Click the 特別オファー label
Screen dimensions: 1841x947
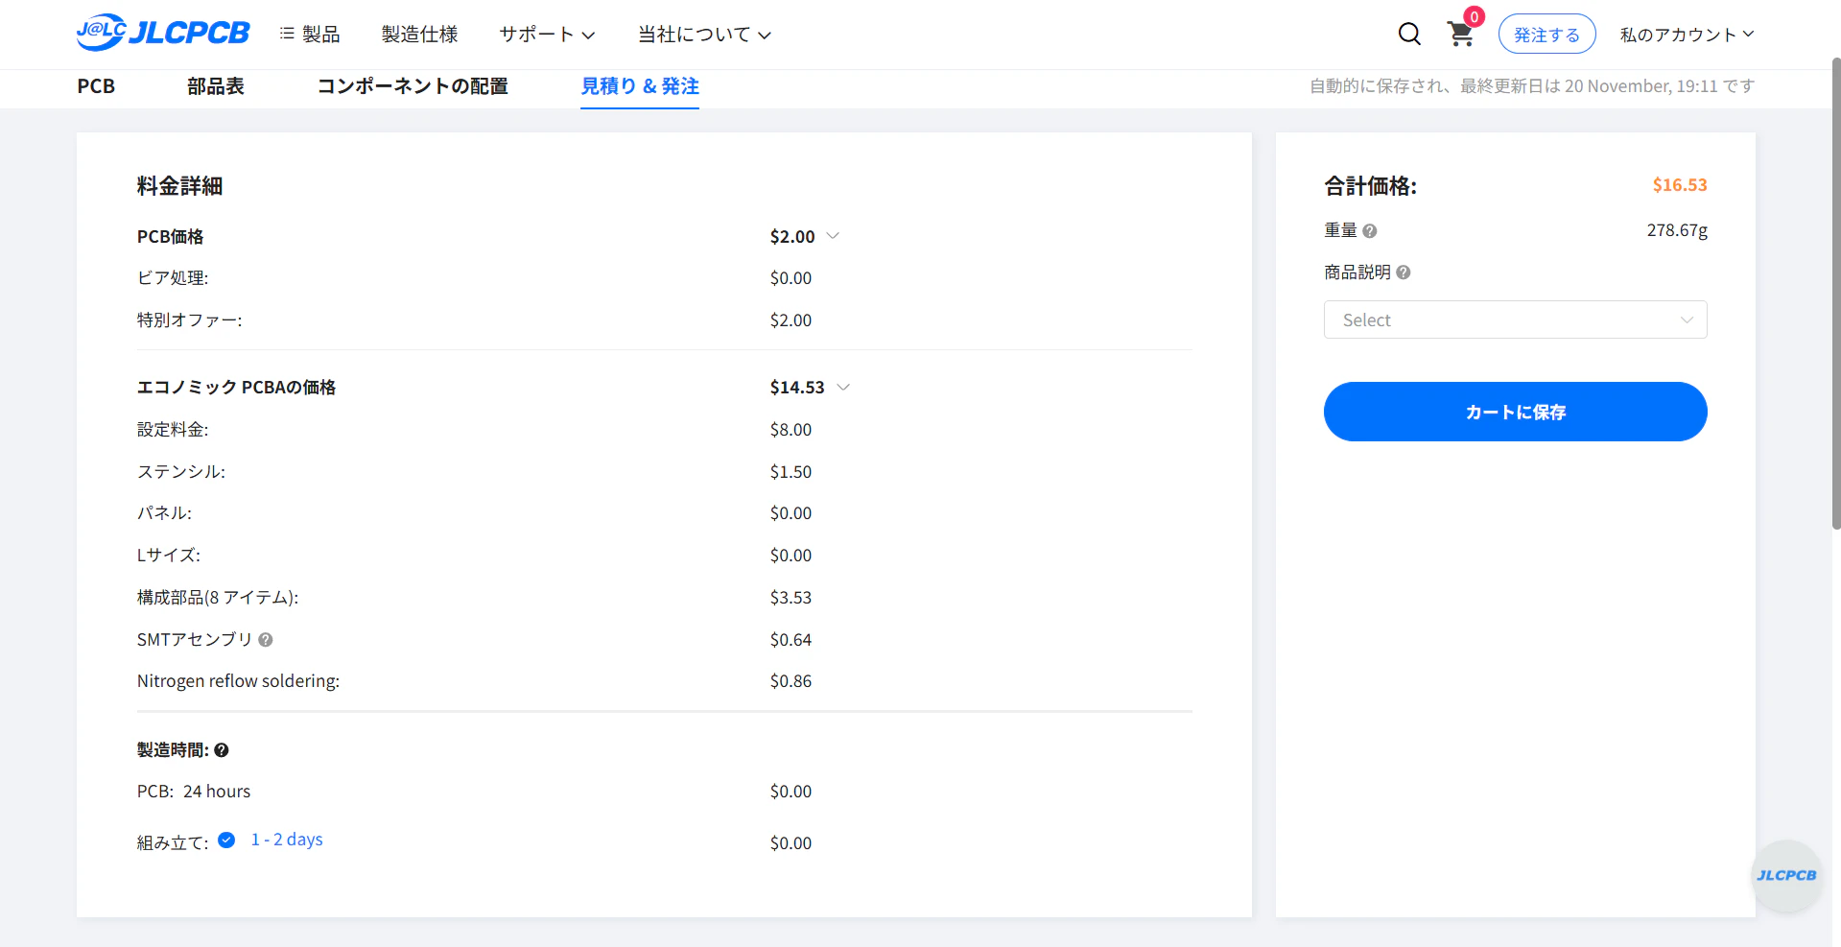tap(189, 320)
